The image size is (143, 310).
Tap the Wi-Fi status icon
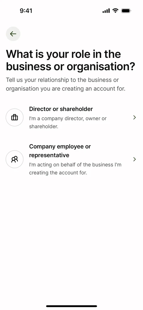(115, 11)
